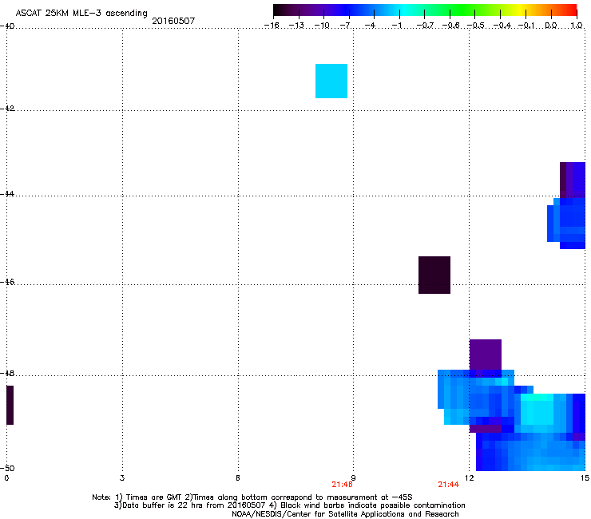Screen dimensions: 591x519
Task: Click the -1 value on the color scale
Action: (x=396, y=26)
